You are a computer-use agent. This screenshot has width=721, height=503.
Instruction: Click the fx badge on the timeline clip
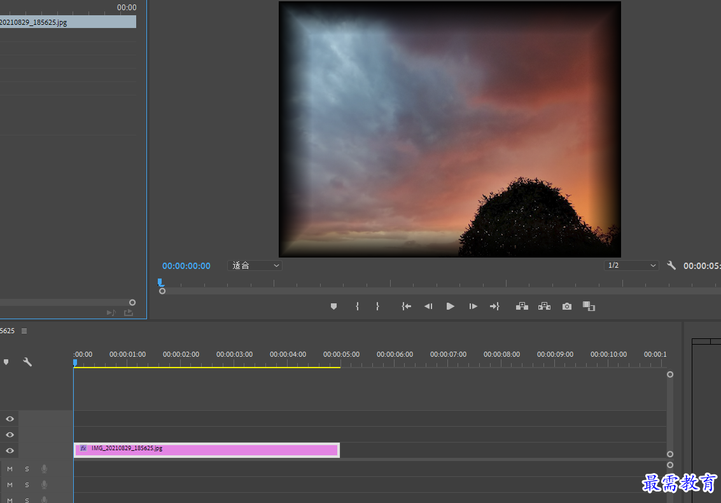click(83, 448)
